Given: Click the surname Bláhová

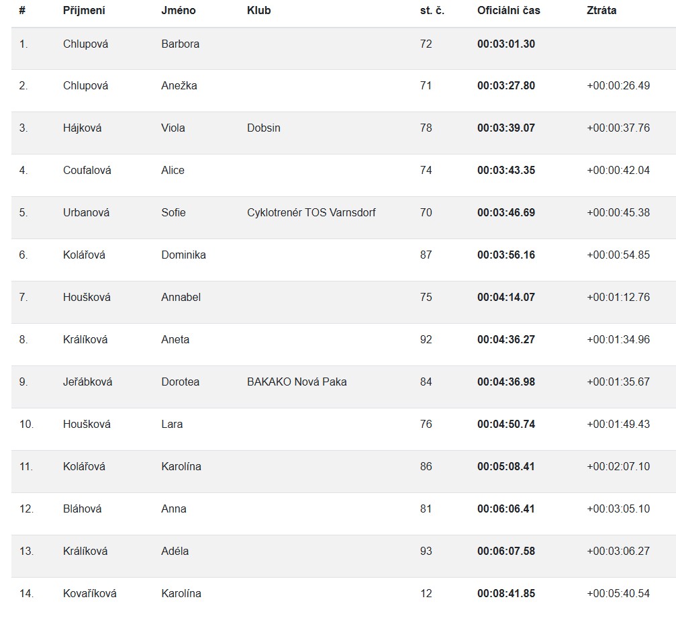Looking at the screenshot, I should [x=83, y=509].
